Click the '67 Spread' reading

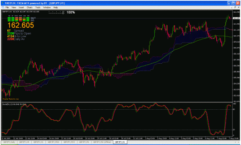tap(15, 31)
